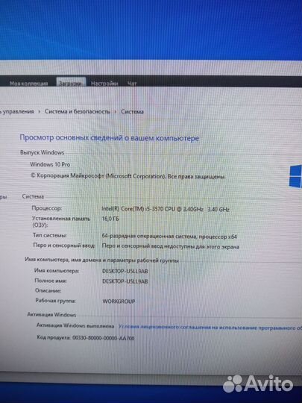Click the 16,0 ГБ installed memory value
302x403 pixels.
tap(110, 219)
